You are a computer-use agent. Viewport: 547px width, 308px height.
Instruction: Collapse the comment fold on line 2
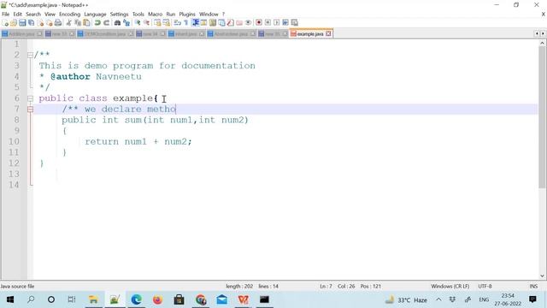[x=31, y=55]
